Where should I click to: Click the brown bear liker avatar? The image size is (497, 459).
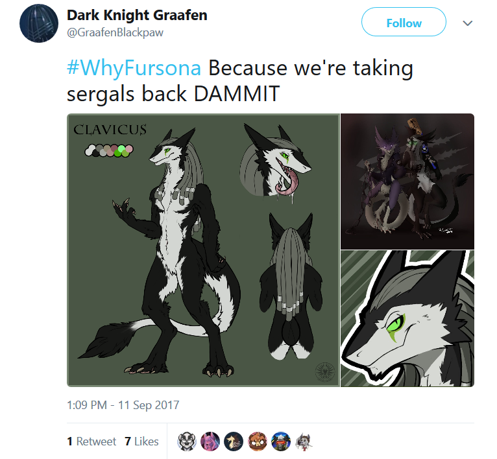(258, 441)
